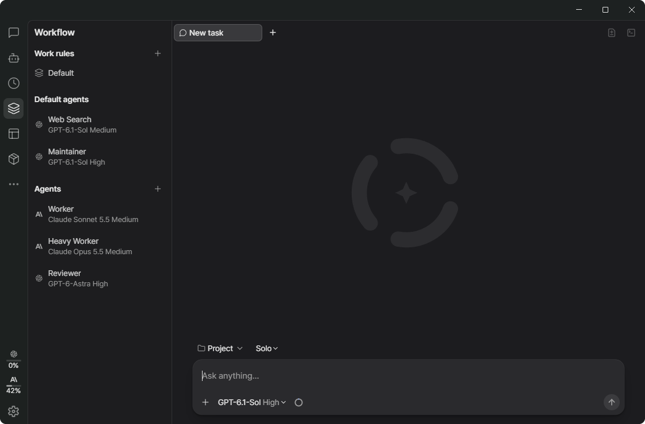Click the Claude Opus 5.5 Medium text
The height and width of the screenshot is (424, 645).
[x=90, y=252]
